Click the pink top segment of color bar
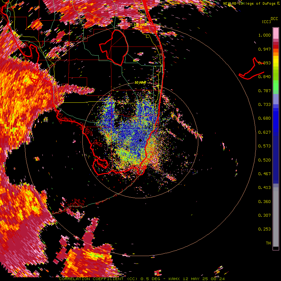The image size is (281, 281). [x=276, y=33]
